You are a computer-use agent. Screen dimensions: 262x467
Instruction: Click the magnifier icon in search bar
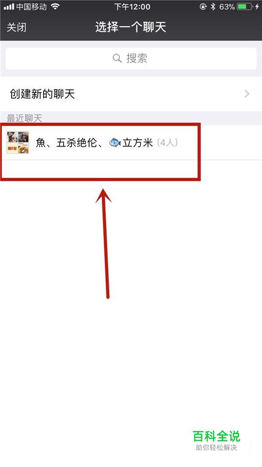(x=117, y=58)
